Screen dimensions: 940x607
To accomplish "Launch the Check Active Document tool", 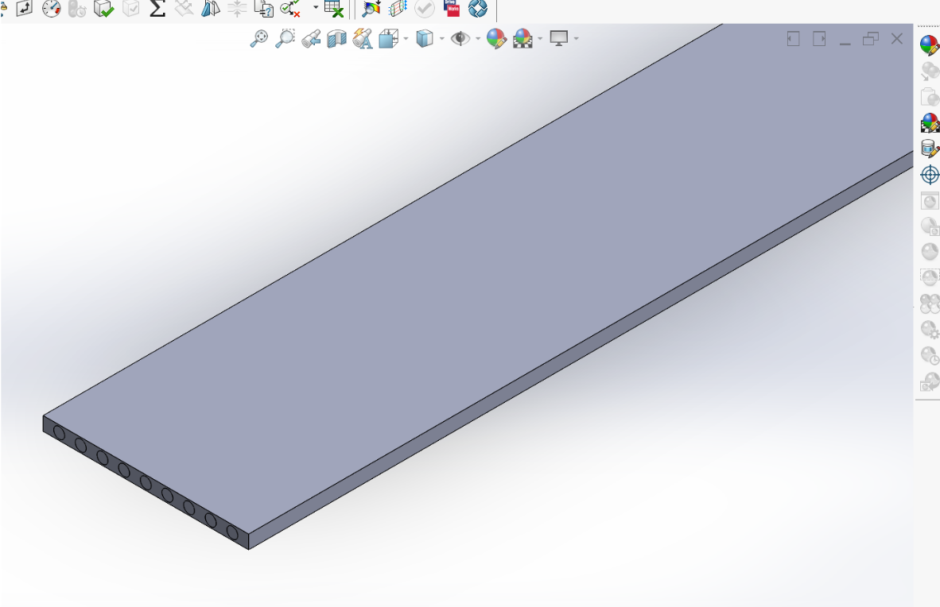I will coord(290,9).
